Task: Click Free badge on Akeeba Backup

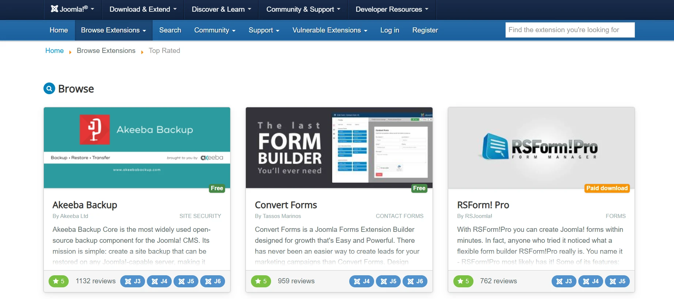Action: point(217,188)
